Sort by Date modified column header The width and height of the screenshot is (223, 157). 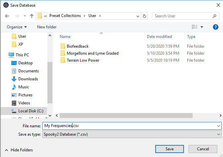159,37
